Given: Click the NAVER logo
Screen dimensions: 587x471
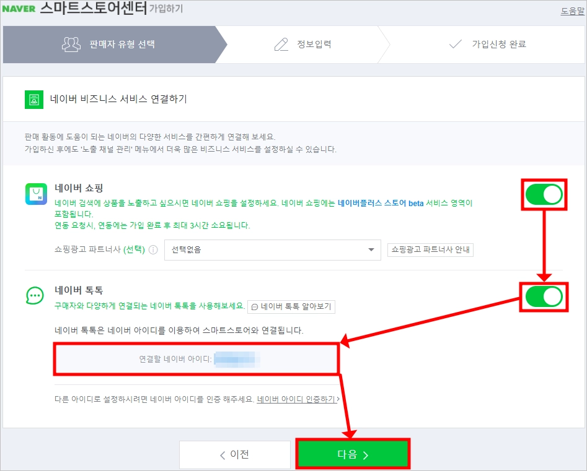Looking at the screenshot, I should coord(19,8).
